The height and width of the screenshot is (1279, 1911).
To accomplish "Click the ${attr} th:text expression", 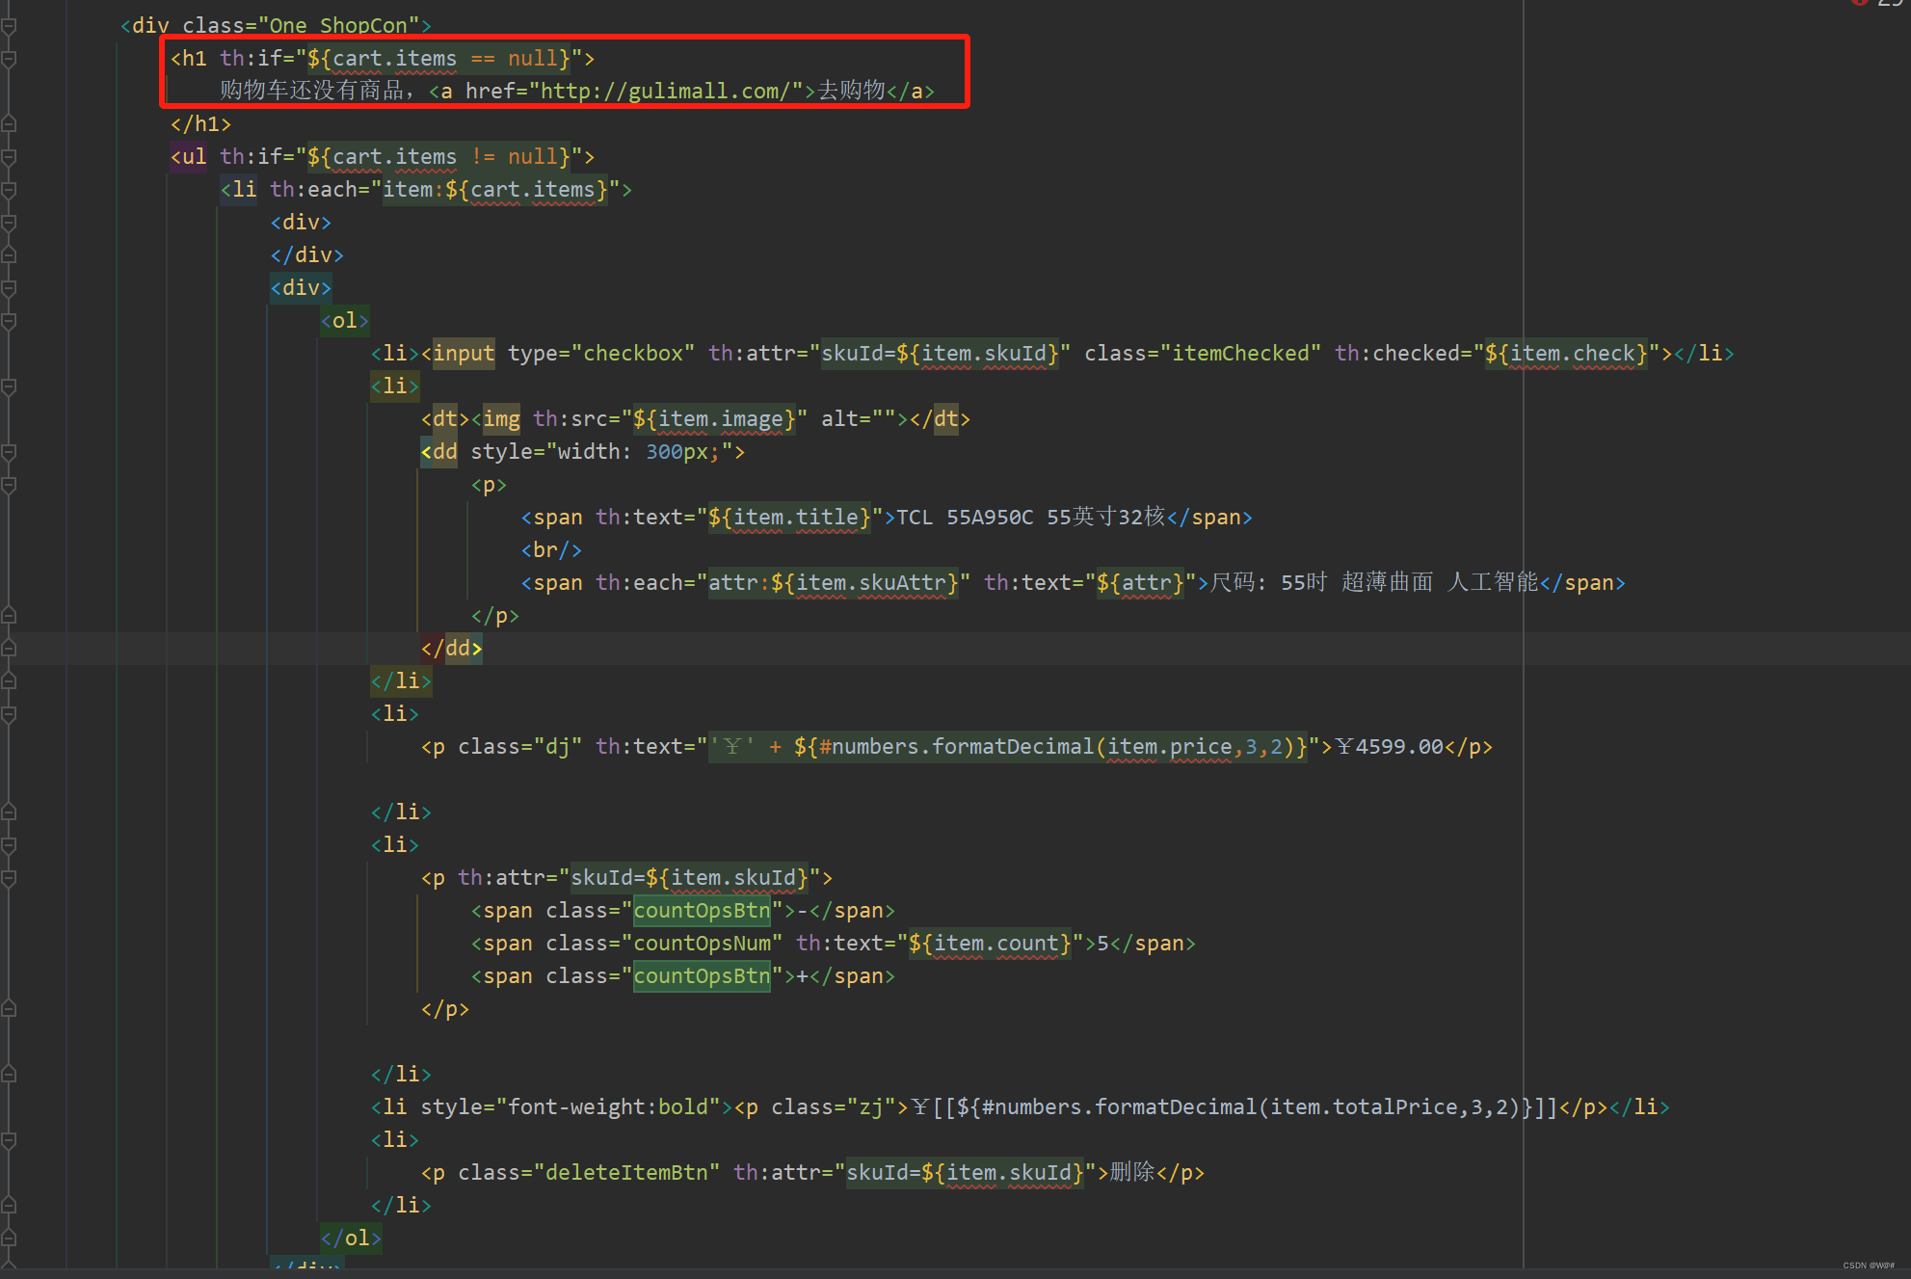I will coord(1140,583).
